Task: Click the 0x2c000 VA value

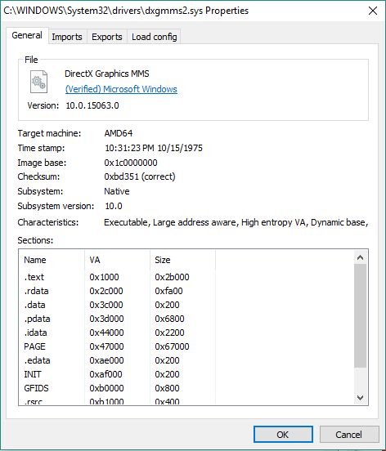Action: click(x=106, y=291)
